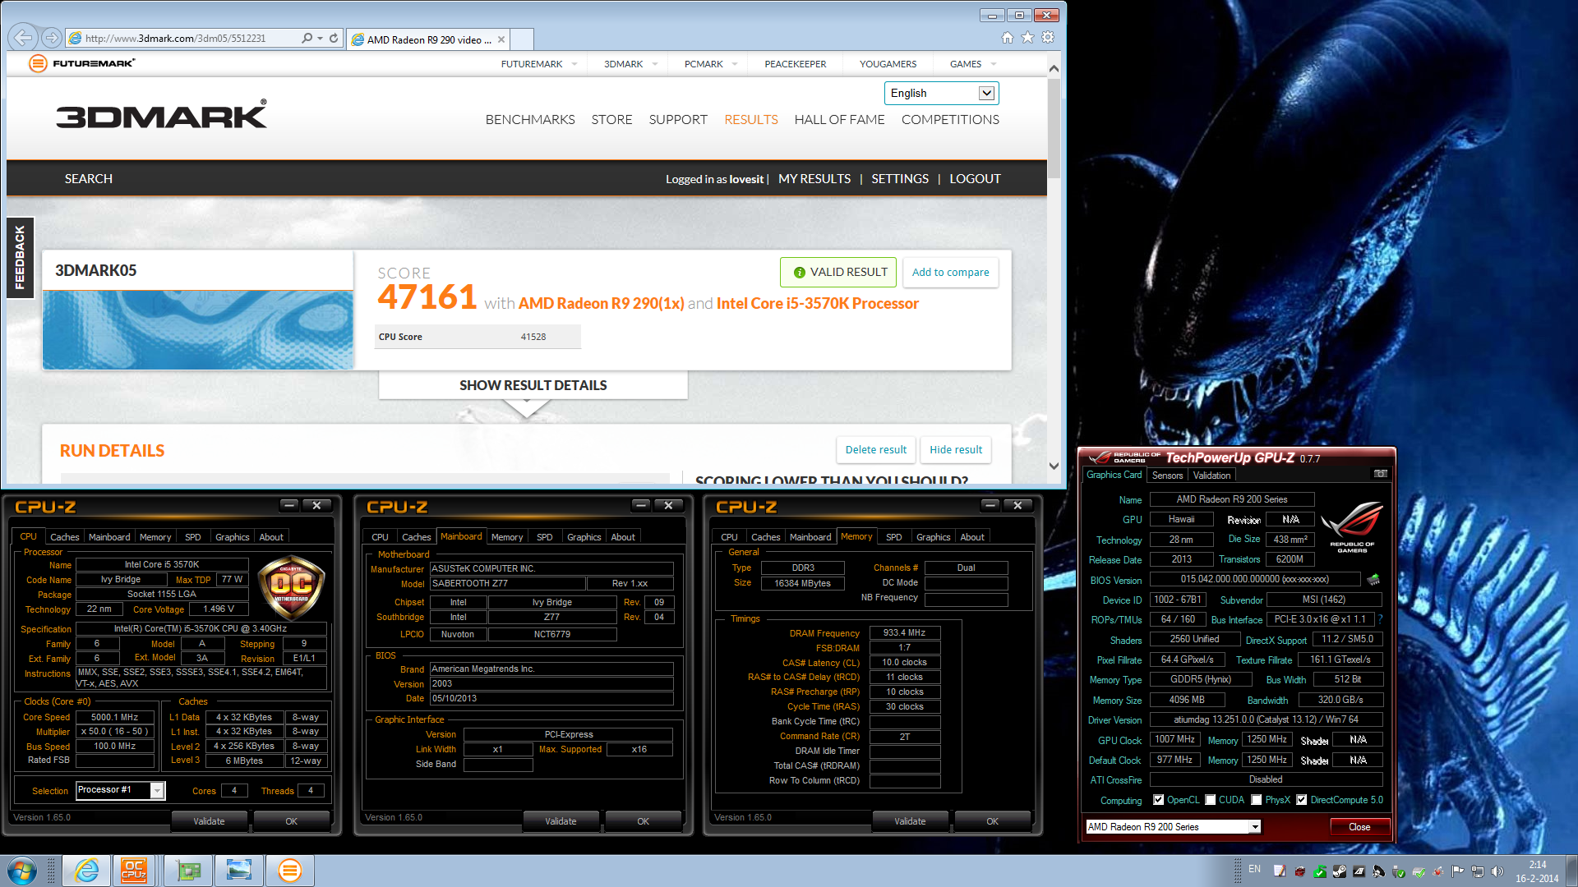1578x887 pixels.
Task: Go back using the browser back arrow
Action: click(x=23, y=38)
